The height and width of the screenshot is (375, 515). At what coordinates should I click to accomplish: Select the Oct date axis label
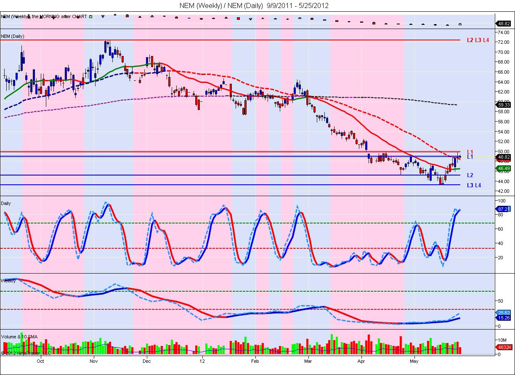[40, 361]
